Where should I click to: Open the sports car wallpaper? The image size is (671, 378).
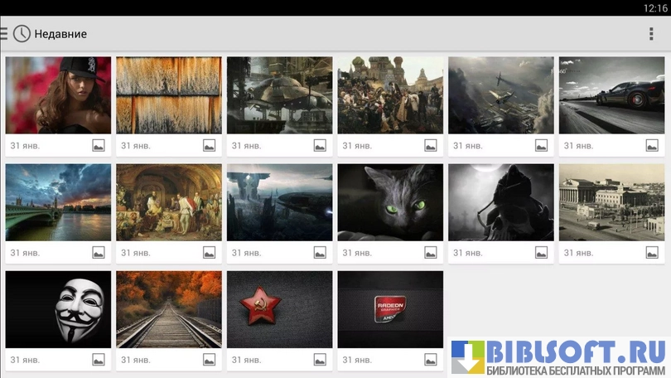pos(611,95)
